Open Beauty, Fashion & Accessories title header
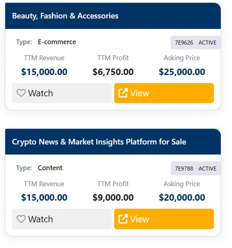 65,16
